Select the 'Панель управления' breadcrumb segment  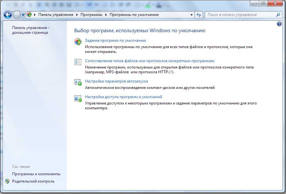tap(56, 15)
